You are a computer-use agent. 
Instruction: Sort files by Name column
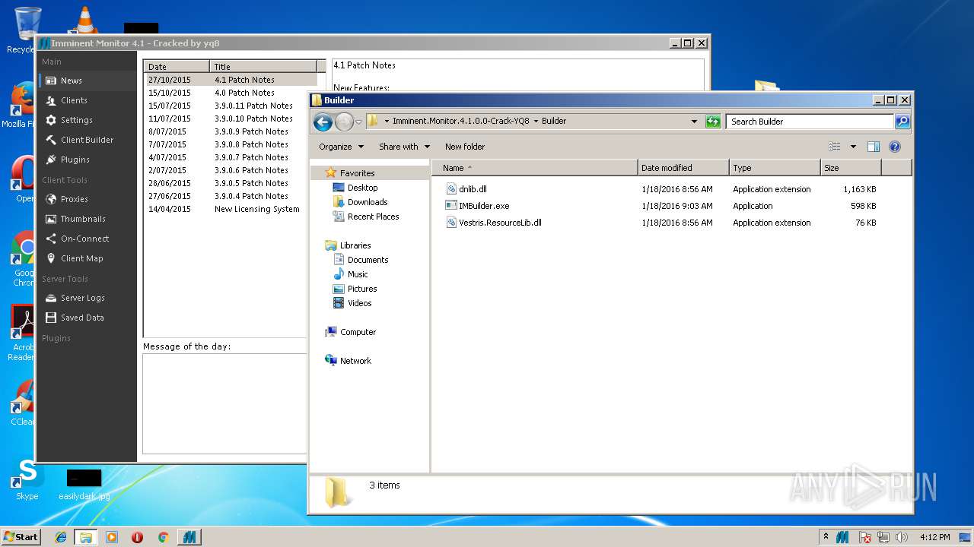click(x=535, y=168)
